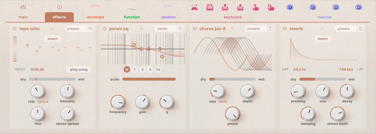
Task: Click the copy icon in reverb panel
Action: [361, 29]
